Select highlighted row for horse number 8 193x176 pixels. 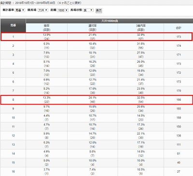tap(96, 100)
